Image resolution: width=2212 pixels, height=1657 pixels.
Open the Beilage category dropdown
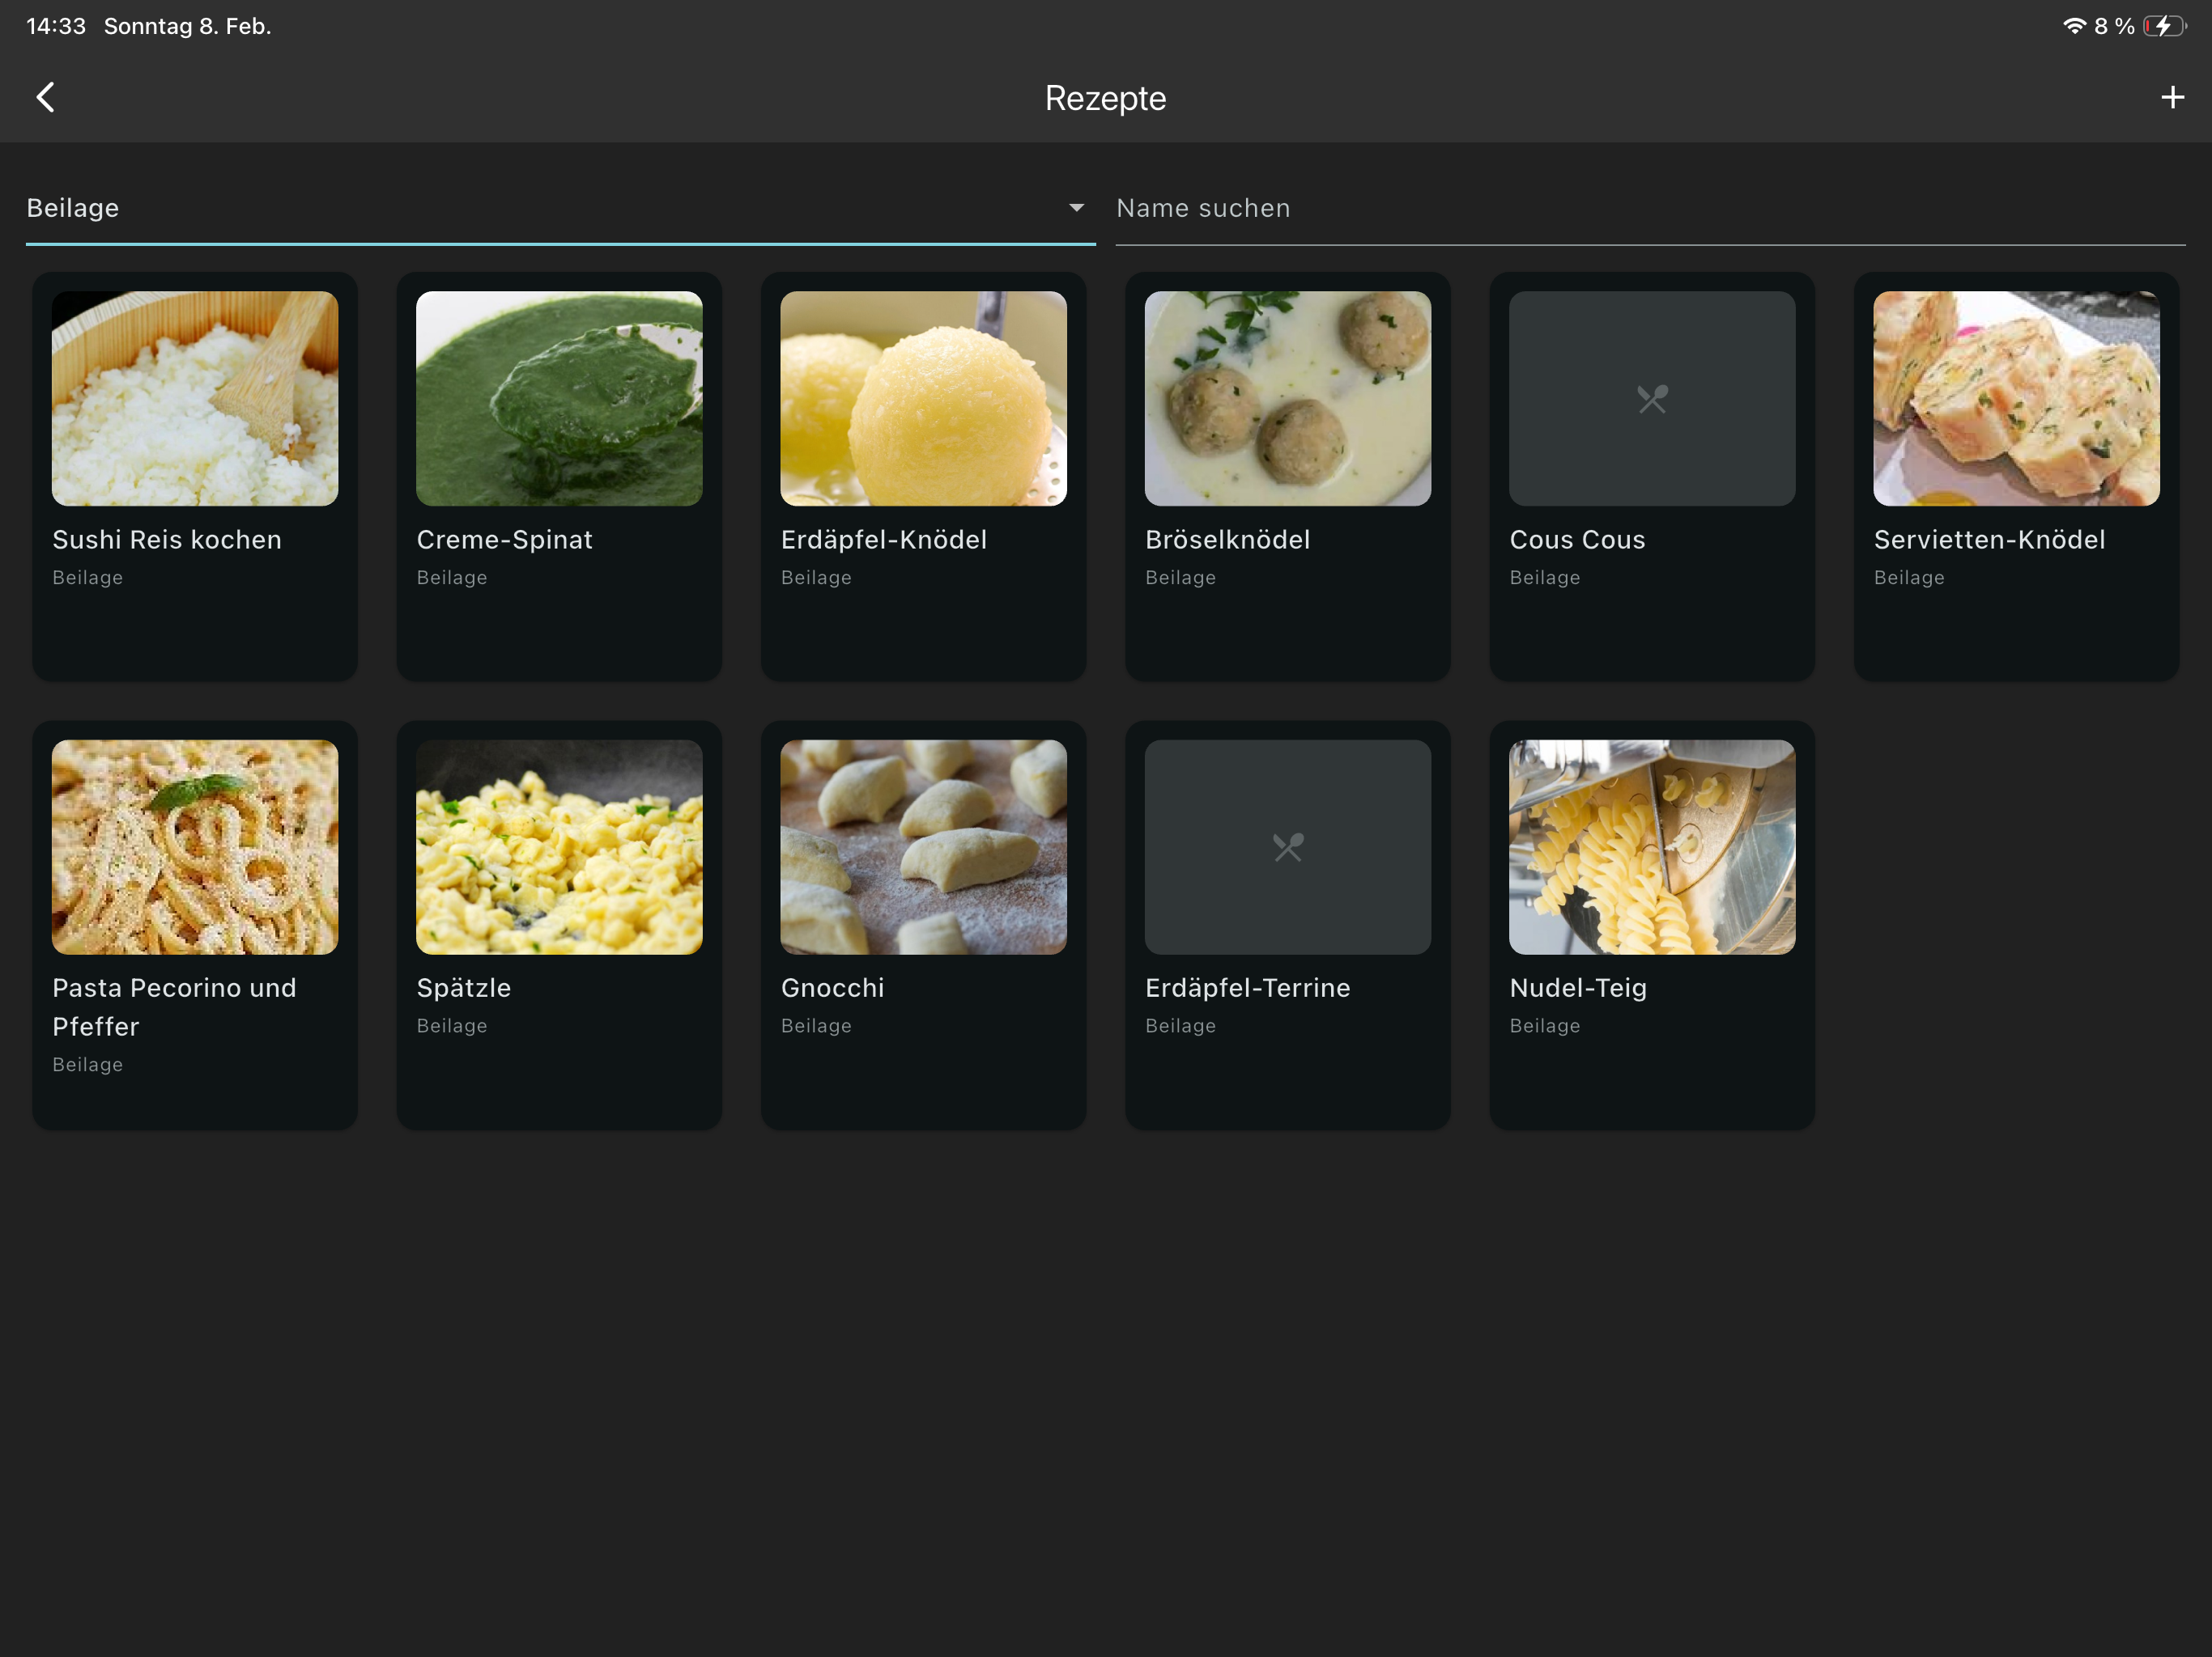[x=560, y=208]
